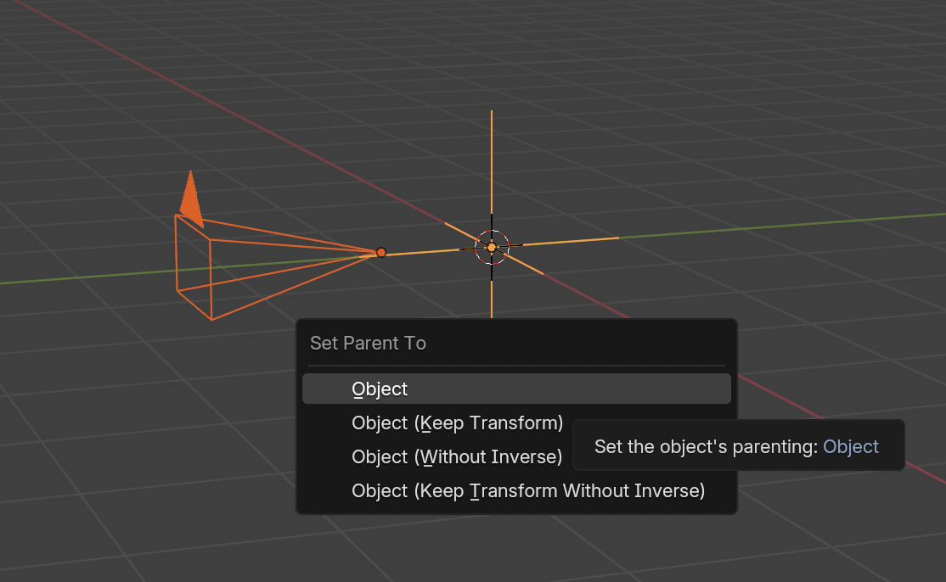The image size is (946, 582).
Task: Click the 3D cursor at the empty's origin
Action: pos(492,247)
